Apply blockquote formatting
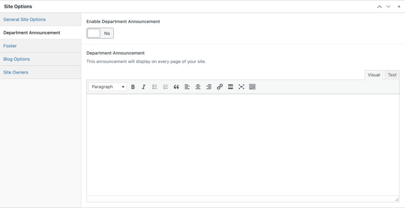The image size is (405, 208). point(176,87)
